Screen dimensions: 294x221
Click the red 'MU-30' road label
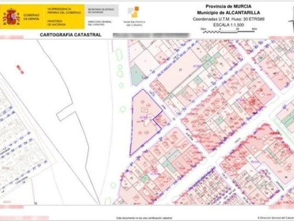coord(20,70)
